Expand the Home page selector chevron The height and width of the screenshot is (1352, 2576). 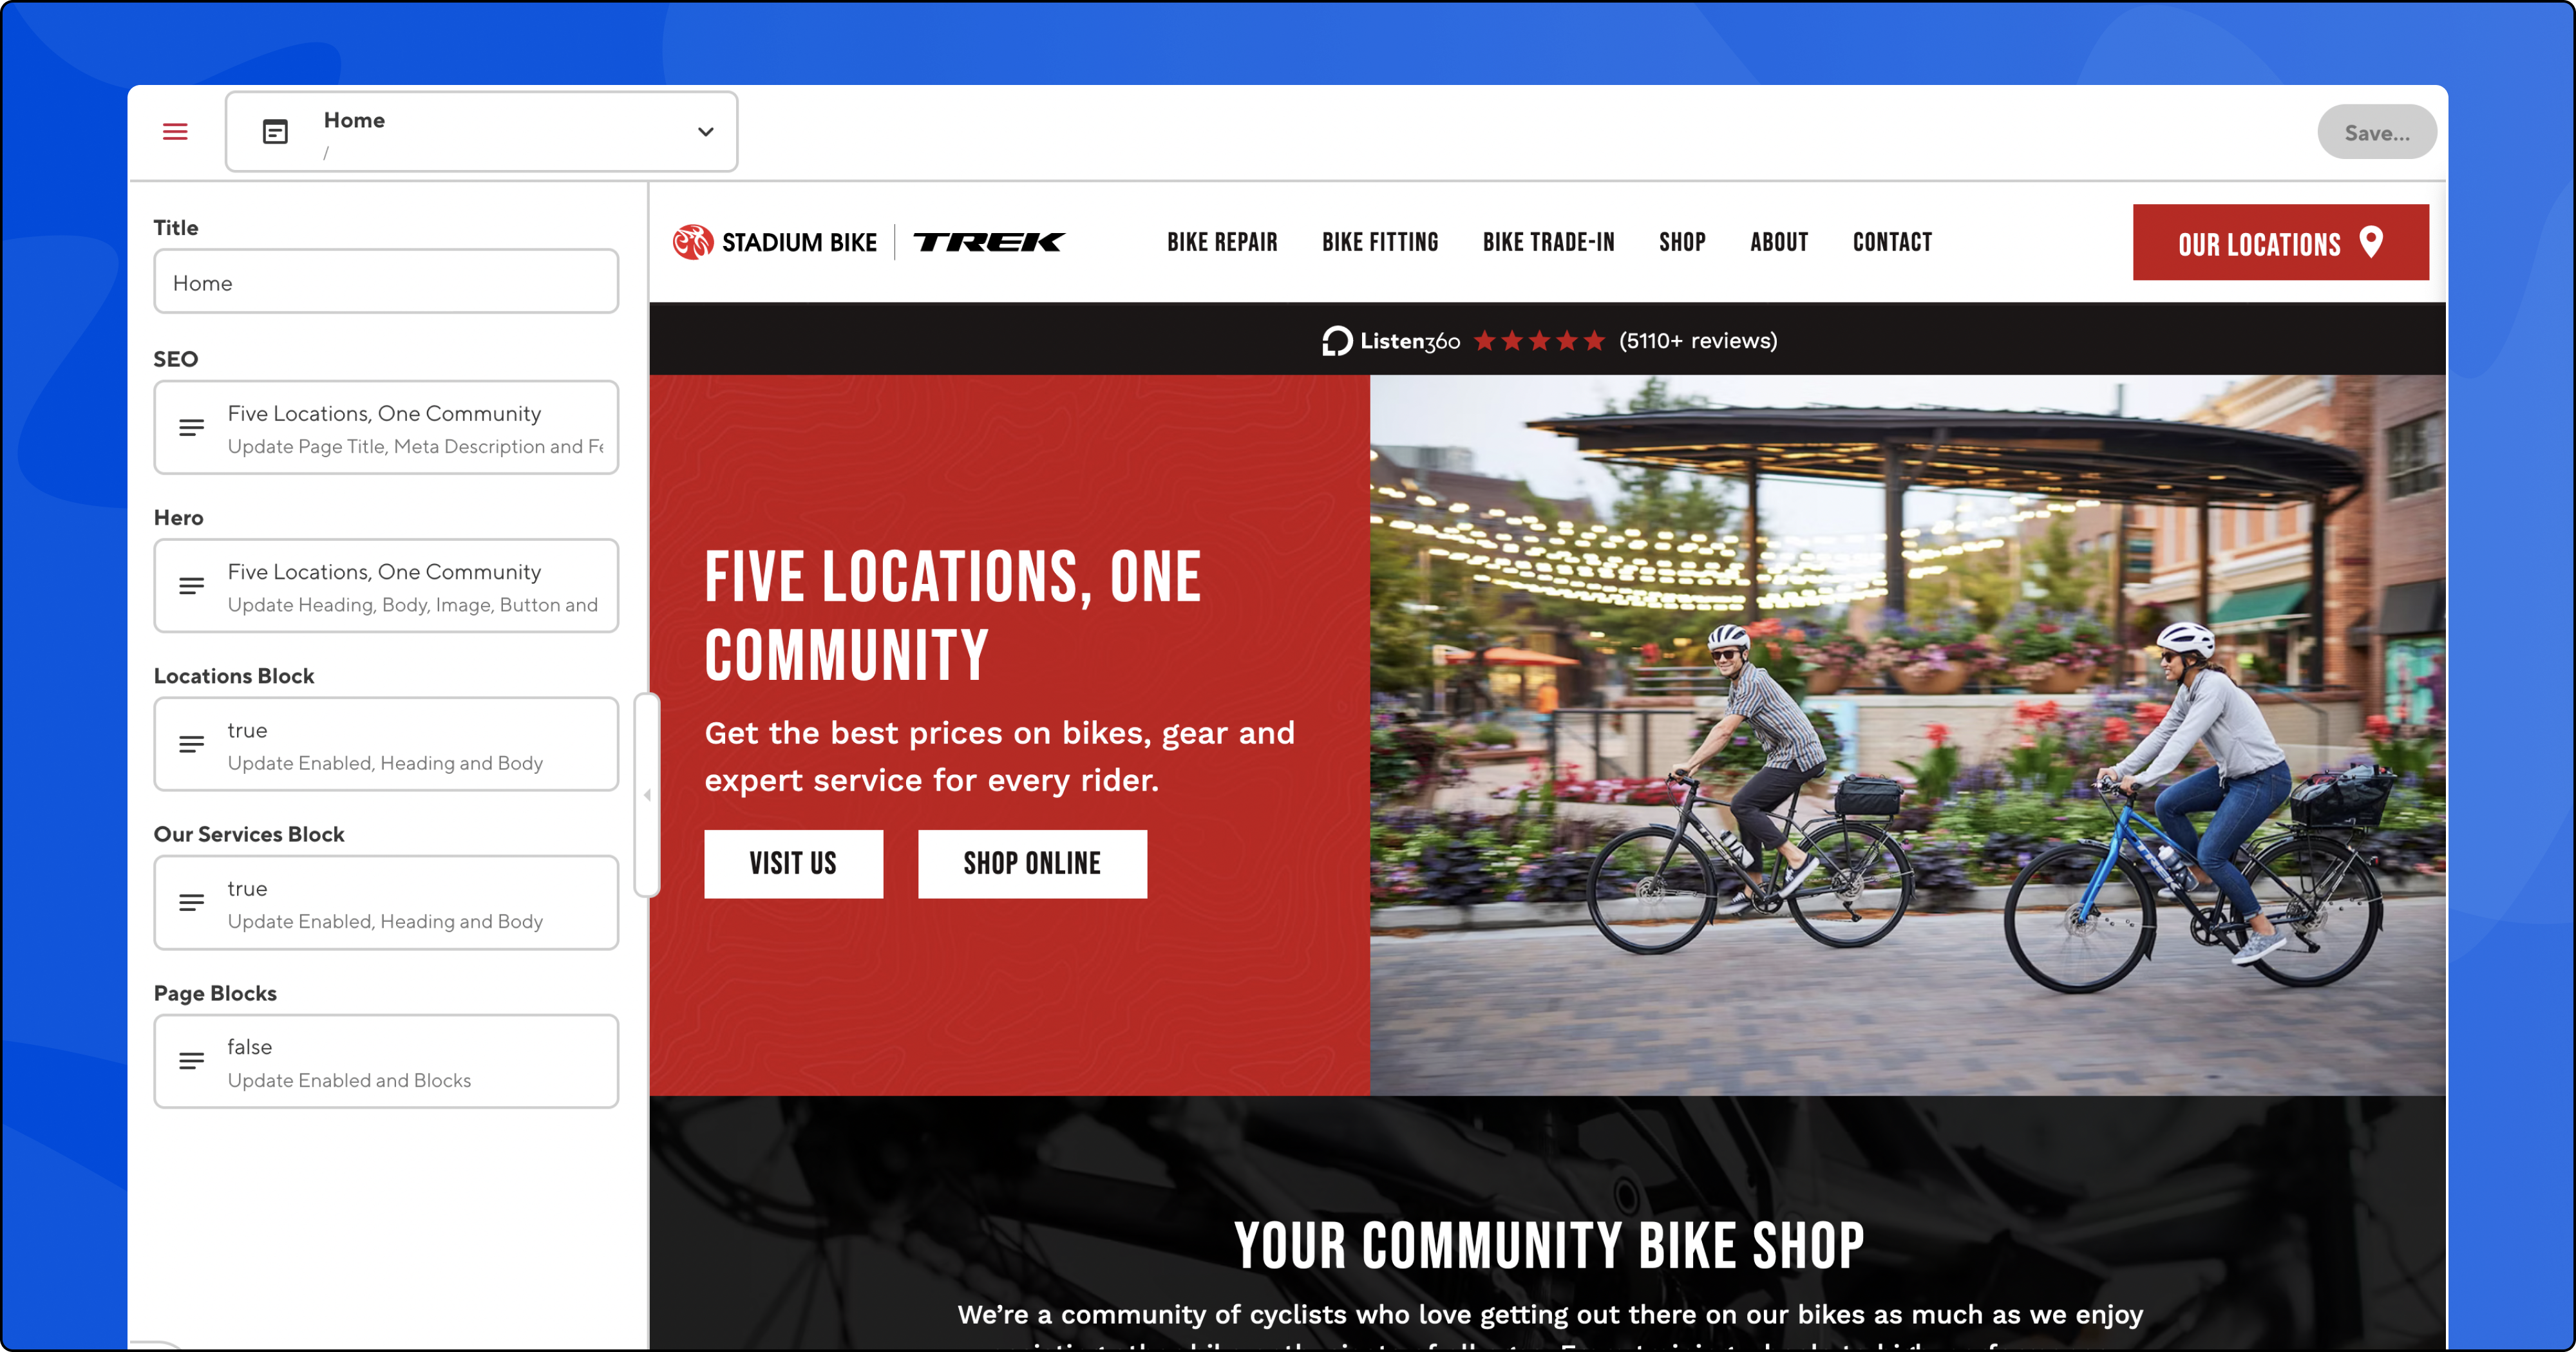click(x=706, y=132)
